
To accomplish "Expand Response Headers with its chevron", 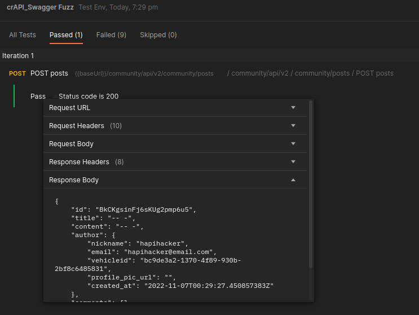I will 293,162.
